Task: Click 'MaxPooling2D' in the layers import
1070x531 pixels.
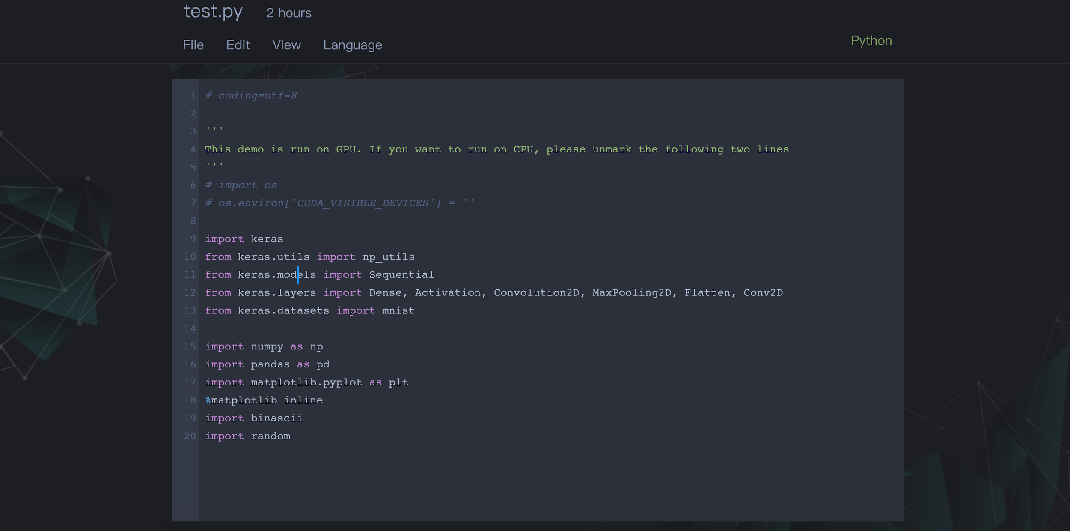Action: click(x=631, y=292)
